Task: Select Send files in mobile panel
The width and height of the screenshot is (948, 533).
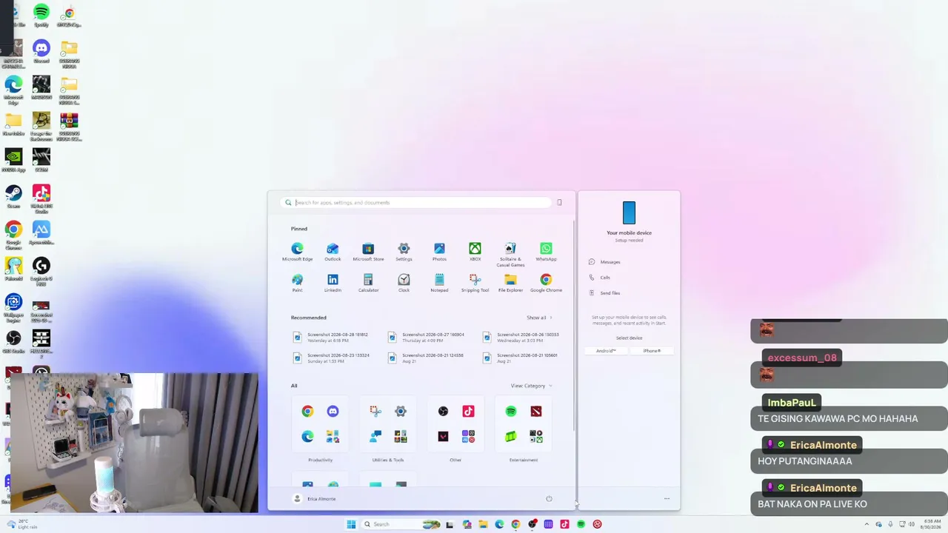Action: pyautogui.click(x=604, y=293)
